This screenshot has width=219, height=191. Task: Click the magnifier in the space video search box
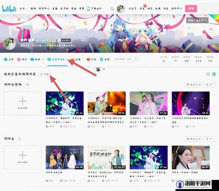tap(136, 59)
